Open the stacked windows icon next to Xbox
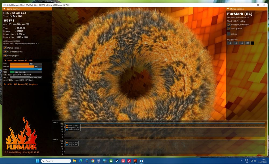 coord(105,161)
